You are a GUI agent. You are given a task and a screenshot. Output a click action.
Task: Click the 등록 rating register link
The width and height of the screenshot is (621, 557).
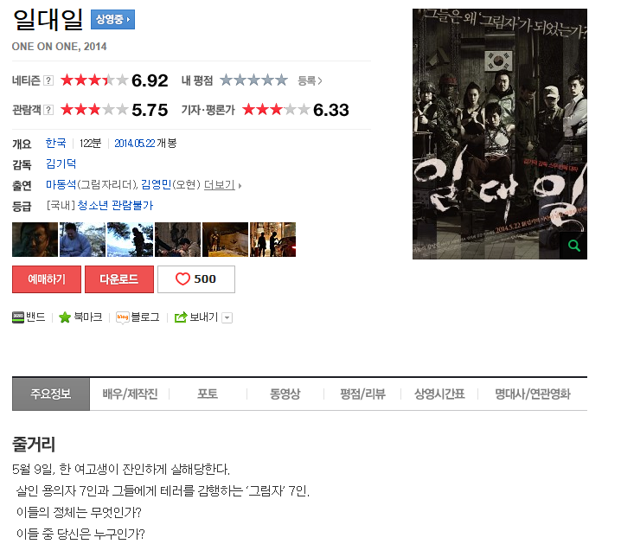point(310,80)
